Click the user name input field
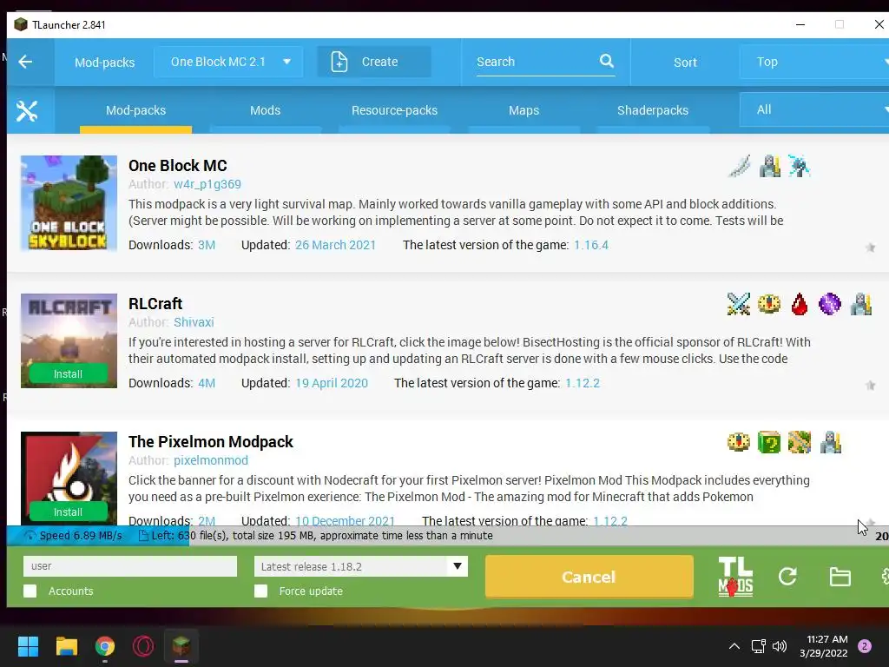The height and width of the screenshot is (667, 889). [x=130, y=566]
